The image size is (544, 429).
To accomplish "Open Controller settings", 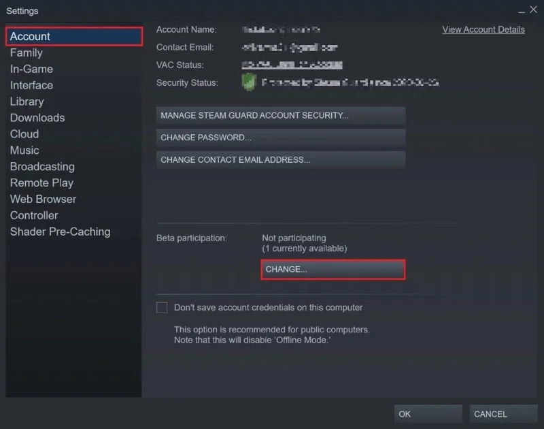I will (34, 215).
